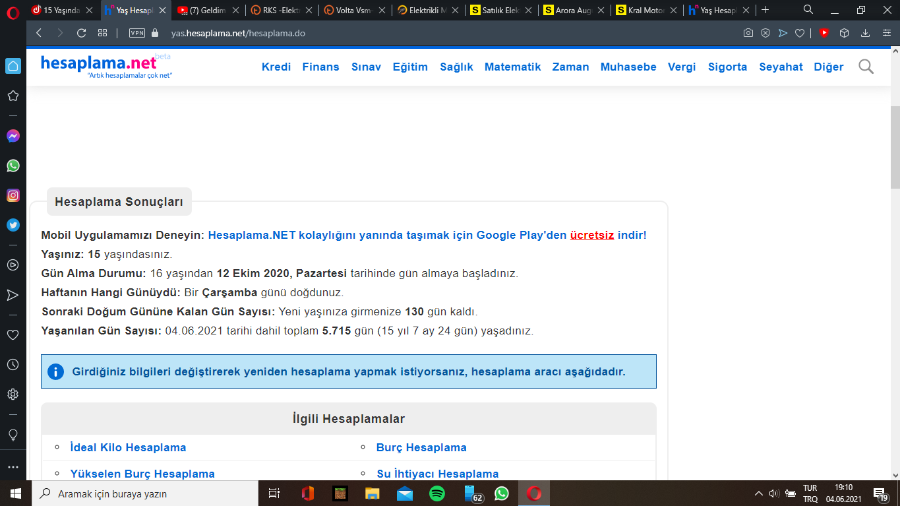Open Twitter in the sidebar

click(x=13, y=225)
